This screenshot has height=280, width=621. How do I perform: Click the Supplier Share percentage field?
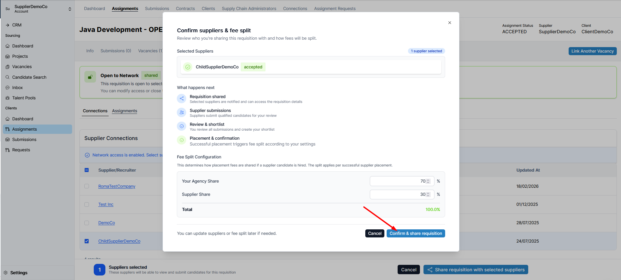tap(398, 195)
